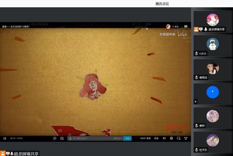Click muted mic icon beside 窦梓

(197, 126)
